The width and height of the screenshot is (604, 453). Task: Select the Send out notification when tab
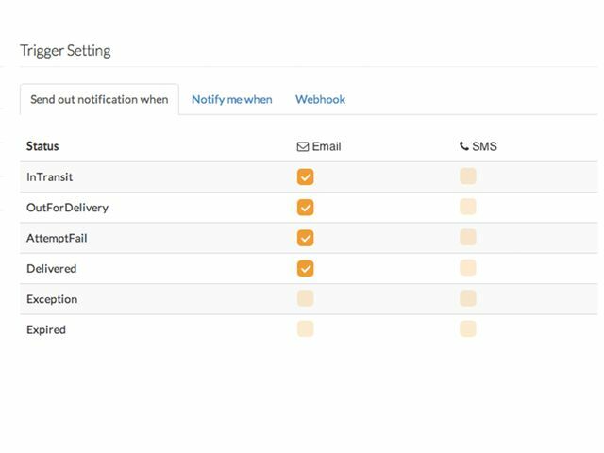pos(99,99)
